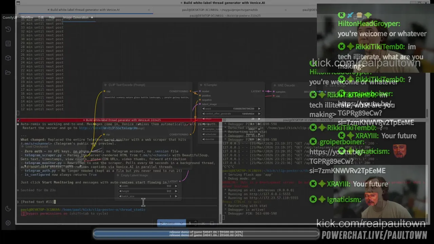Screen dimensions: 434x244
Task: Toggle dark theme with the moon icon
Action: coord(8,209)
